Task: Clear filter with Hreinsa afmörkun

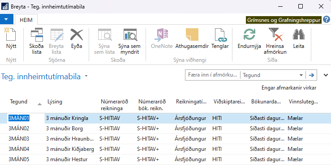Action: [x=275, y=41]
